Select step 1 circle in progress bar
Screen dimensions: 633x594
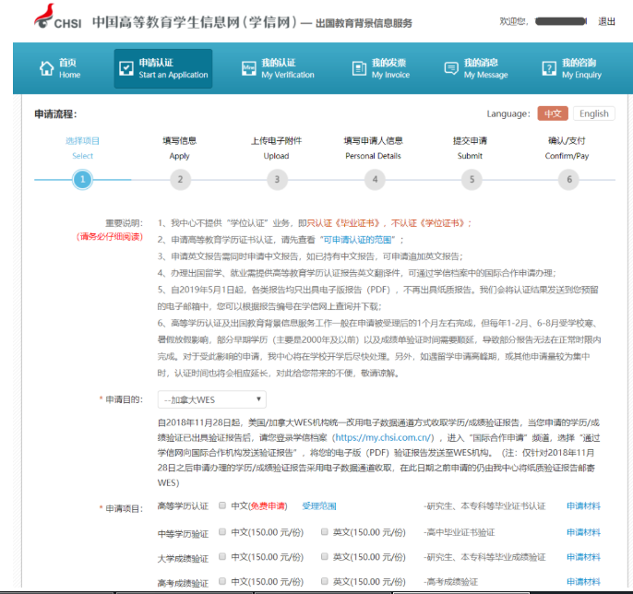(83, 180)
